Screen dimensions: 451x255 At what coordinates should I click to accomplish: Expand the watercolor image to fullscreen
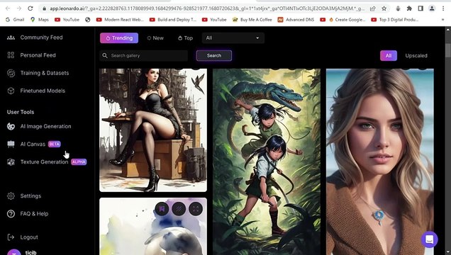(196, 209)
